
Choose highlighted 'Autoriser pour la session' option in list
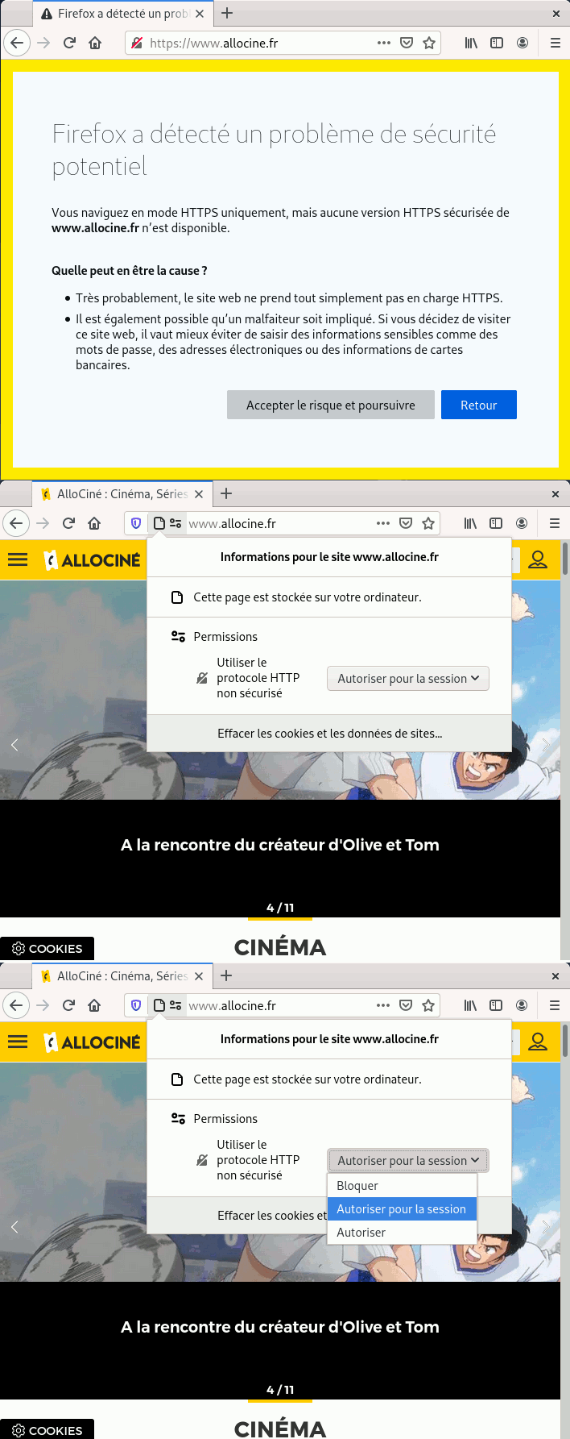pos(403,1208)
